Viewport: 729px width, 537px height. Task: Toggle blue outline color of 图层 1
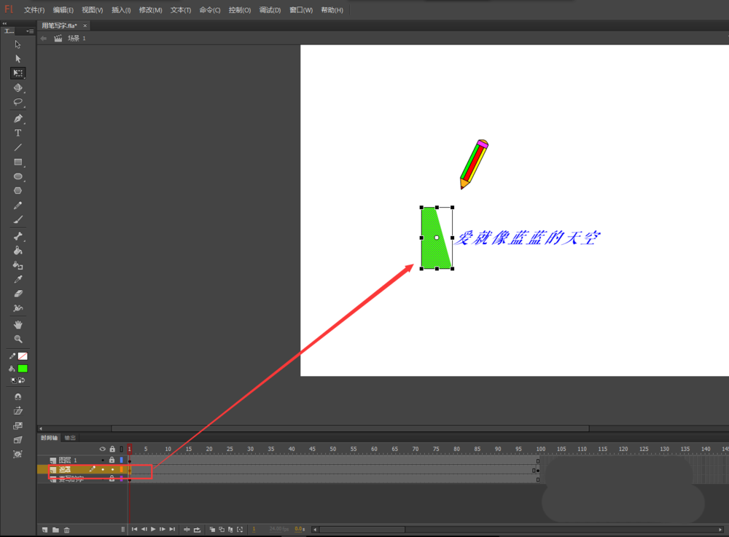point(121,460)
